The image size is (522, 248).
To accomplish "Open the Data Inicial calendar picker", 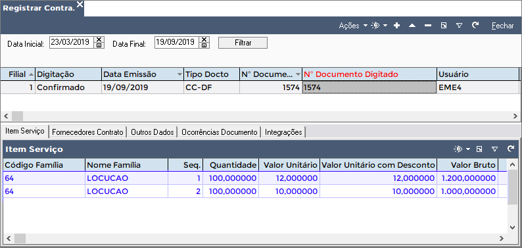I will [99, 45].
